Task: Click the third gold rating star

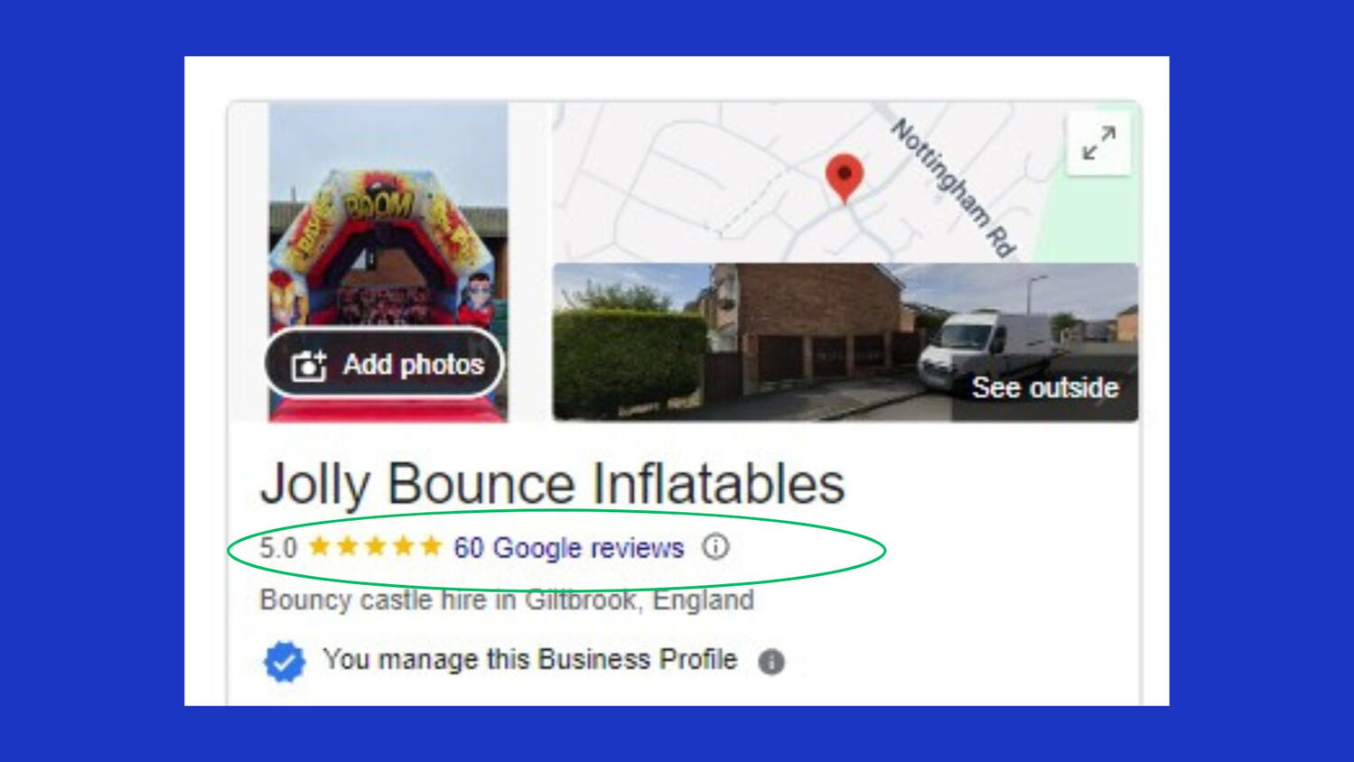Action: (376, 546)
